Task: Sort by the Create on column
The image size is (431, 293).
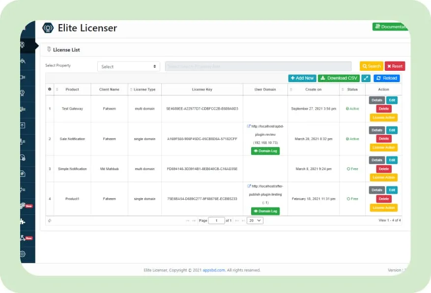Action: click(x=314, y=89)
